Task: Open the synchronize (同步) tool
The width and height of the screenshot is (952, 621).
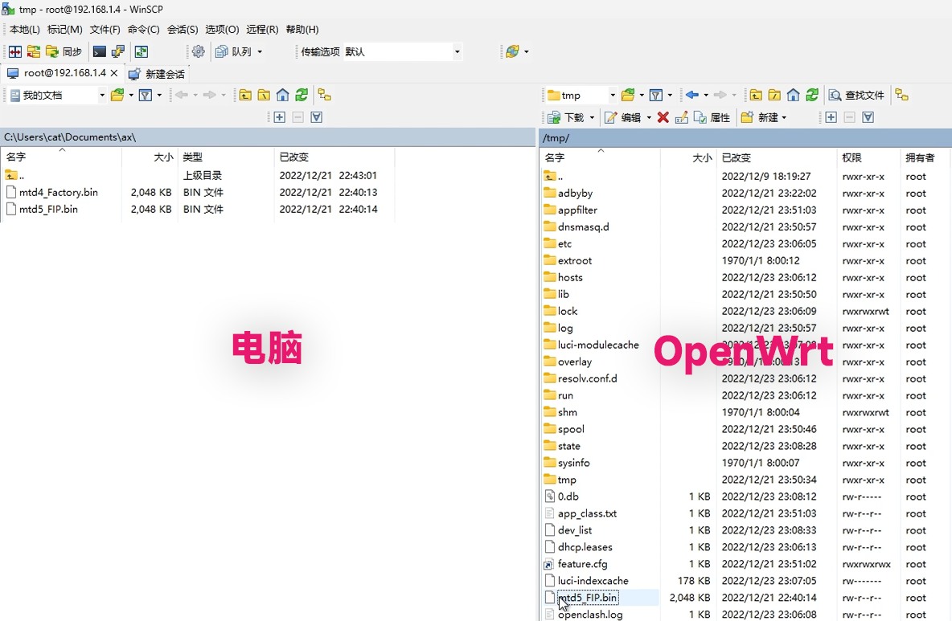Action: [x=64, y=51]
